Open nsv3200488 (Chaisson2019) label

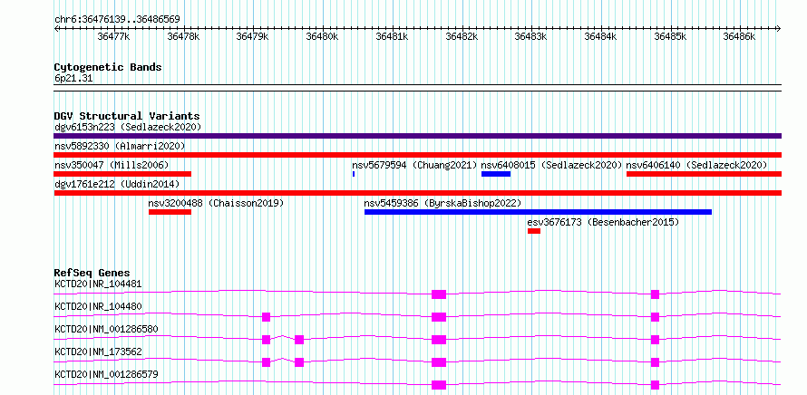coord(216,203)
